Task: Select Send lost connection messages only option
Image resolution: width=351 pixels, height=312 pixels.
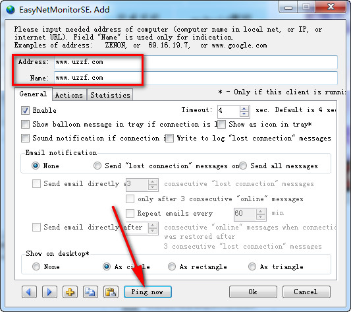Action: point(97,166)
